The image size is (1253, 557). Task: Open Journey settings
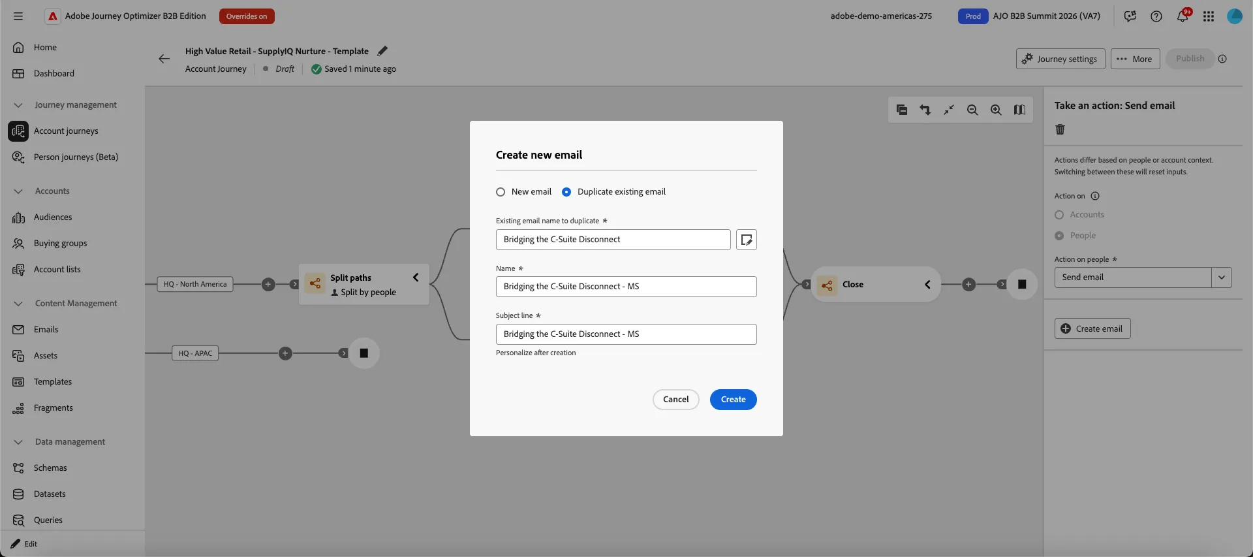coord(1060,59)
